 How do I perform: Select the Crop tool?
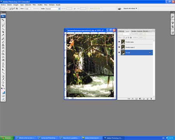pos(3,32)
